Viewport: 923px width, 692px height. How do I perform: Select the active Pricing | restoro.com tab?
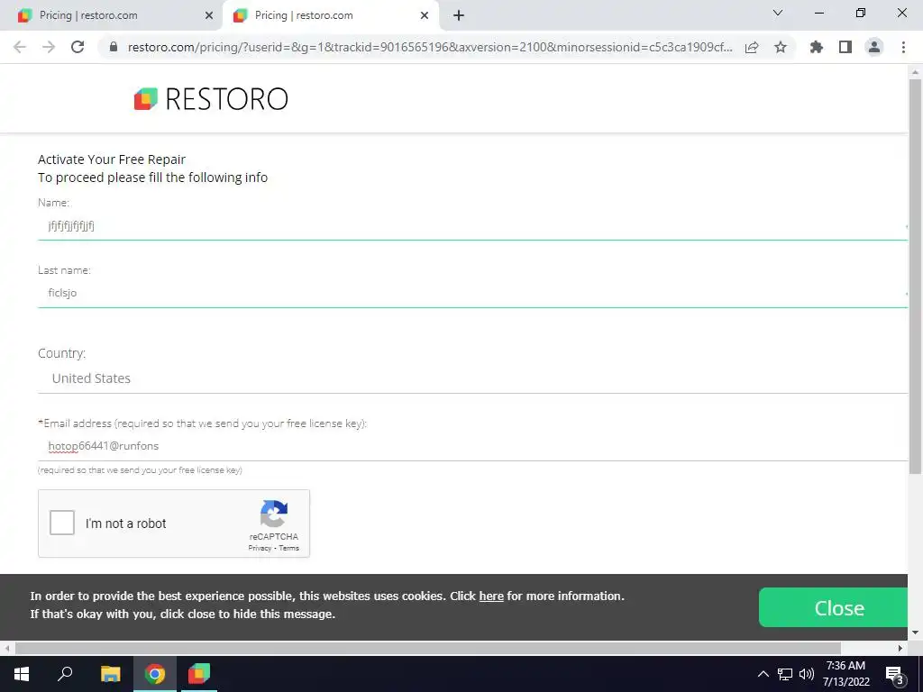(331, 15)
